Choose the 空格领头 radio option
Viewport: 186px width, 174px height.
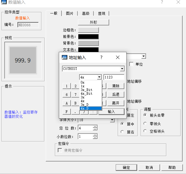point(145,131)
